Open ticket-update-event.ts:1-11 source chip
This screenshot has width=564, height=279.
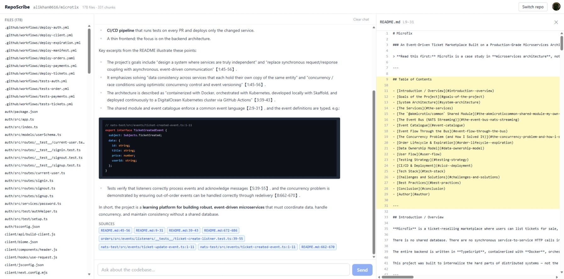tap(147, 247)
